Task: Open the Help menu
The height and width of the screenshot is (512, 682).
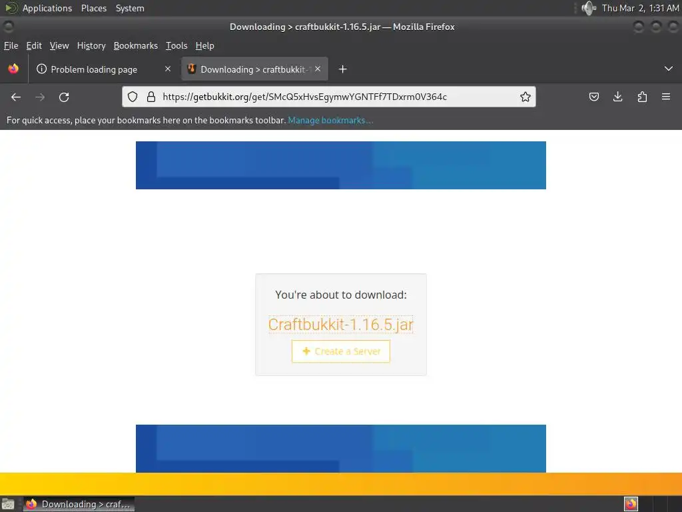Action: (205, 46)
